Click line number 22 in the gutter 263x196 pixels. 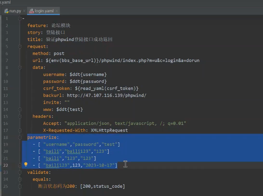pos(6,165)
